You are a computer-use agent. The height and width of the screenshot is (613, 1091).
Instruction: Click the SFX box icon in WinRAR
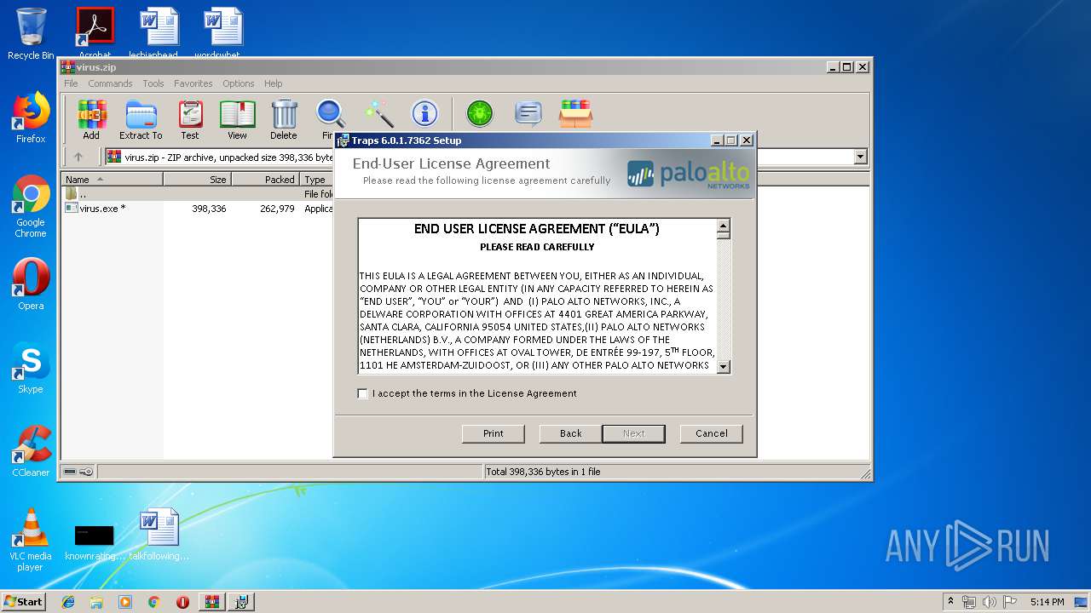(x=575, y=113)
